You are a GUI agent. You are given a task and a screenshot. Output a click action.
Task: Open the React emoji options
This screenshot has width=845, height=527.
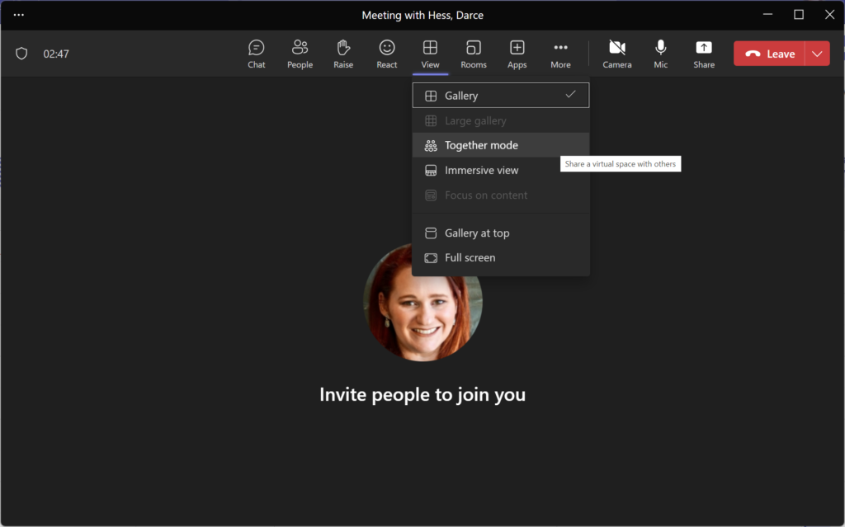(x=386, y=54)
